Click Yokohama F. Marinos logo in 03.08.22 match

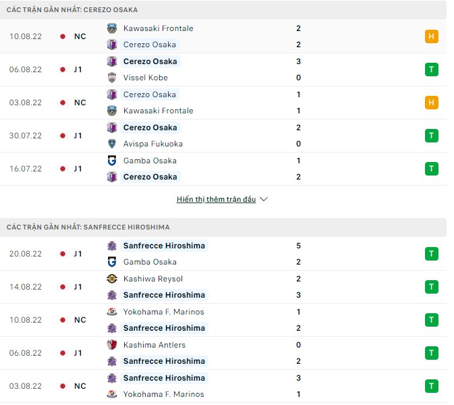point(112,394)
